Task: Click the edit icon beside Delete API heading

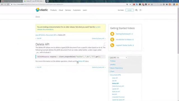Action: point(104,44)
